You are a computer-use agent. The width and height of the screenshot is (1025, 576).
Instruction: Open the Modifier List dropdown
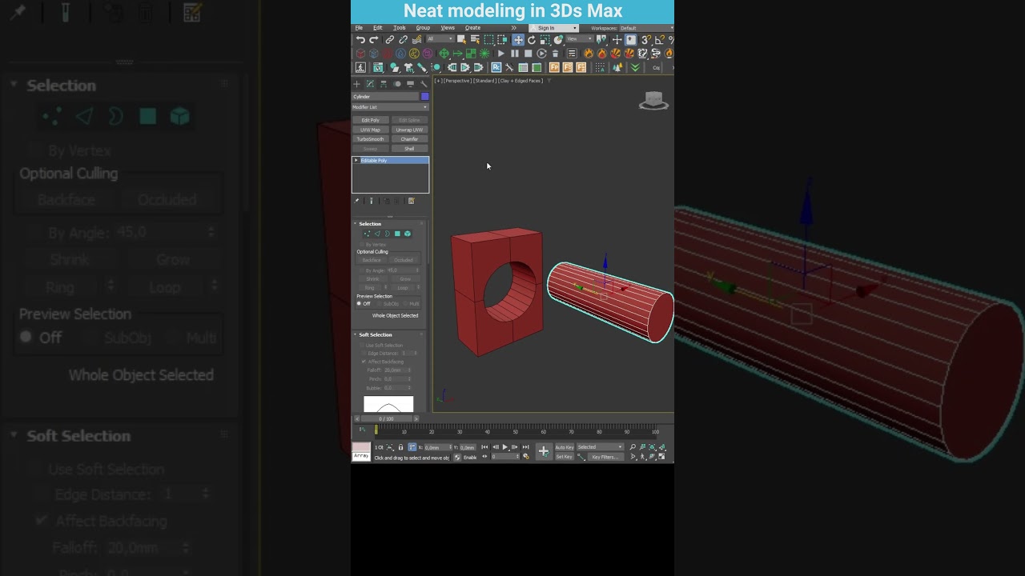[x=391, y=107]
